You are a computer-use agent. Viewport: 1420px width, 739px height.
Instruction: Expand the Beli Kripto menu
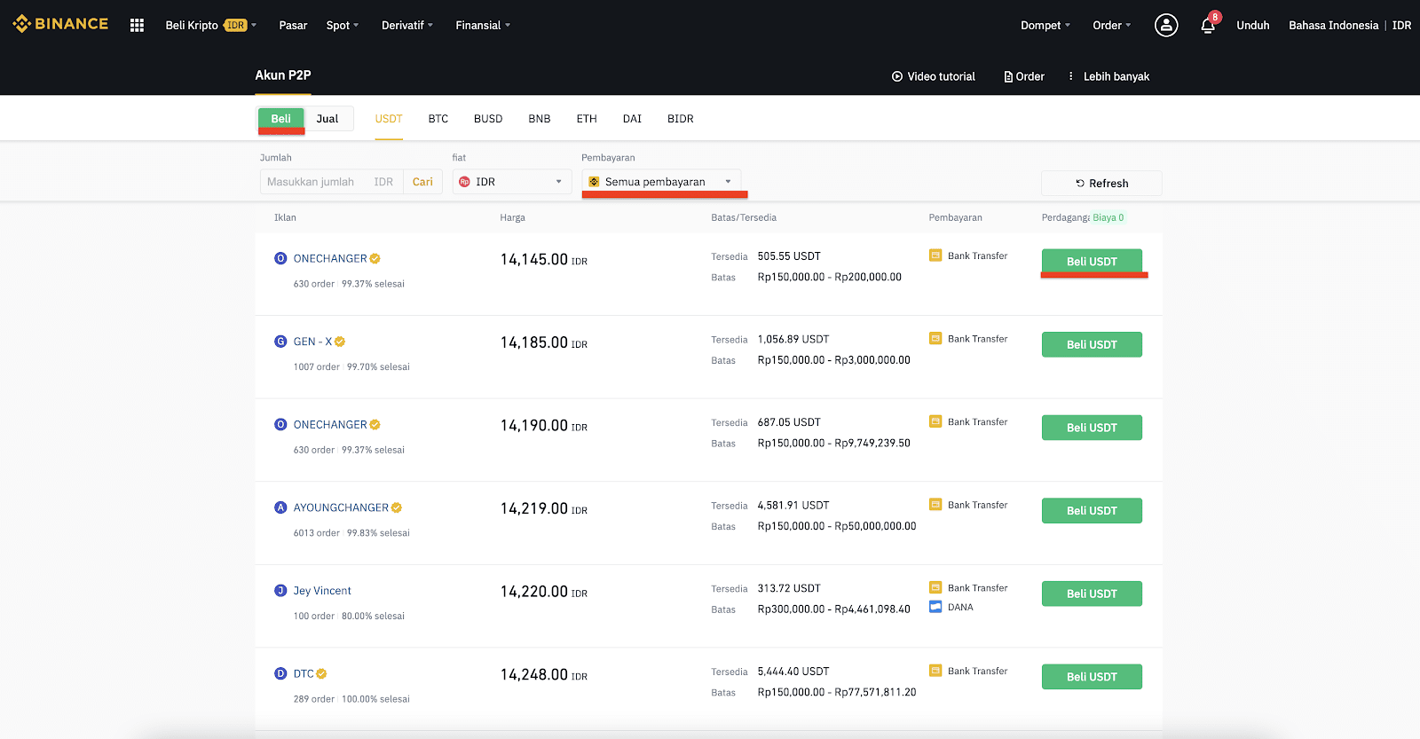pos(211,25)
